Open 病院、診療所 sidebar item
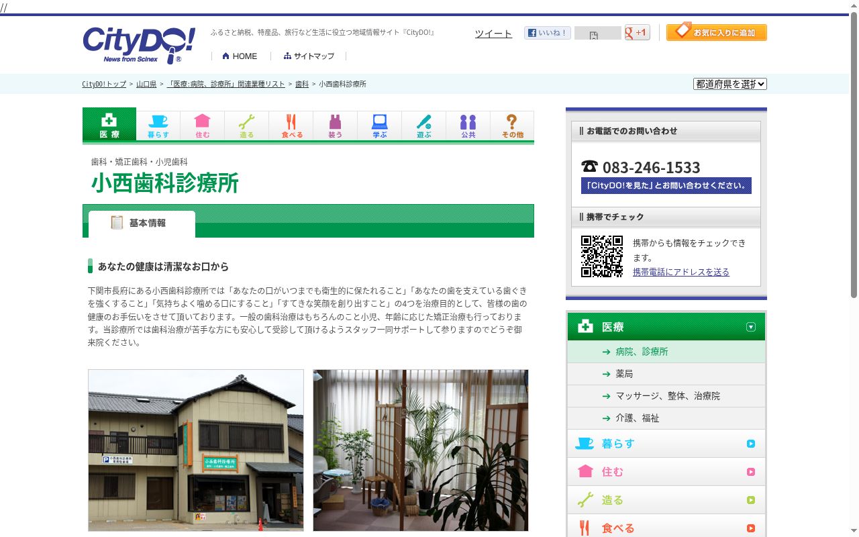859x537 pixels. coord(666,352)
